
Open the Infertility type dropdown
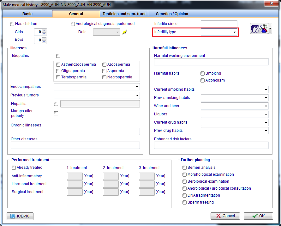pos(235,32)
